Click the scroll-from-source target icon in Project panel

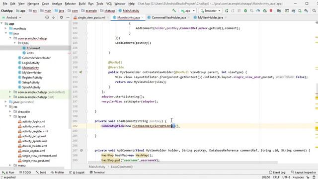pyautogui.click(x=47, y=17)
